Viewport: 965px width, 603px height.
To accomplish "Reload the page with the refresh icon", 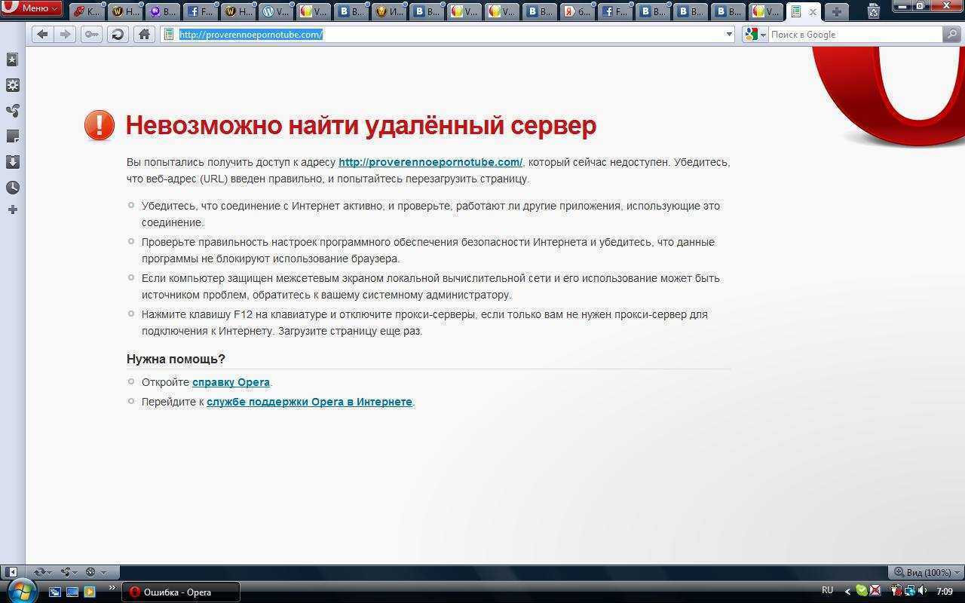I will point(118,34).
